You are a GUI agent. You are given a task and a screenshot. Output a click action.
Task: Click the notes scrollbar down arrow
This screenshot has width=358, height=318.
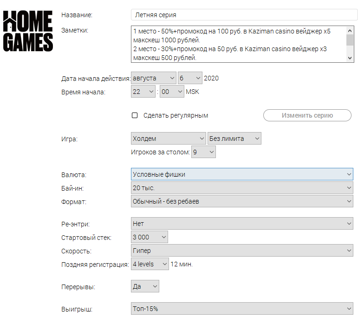point(350,58)
